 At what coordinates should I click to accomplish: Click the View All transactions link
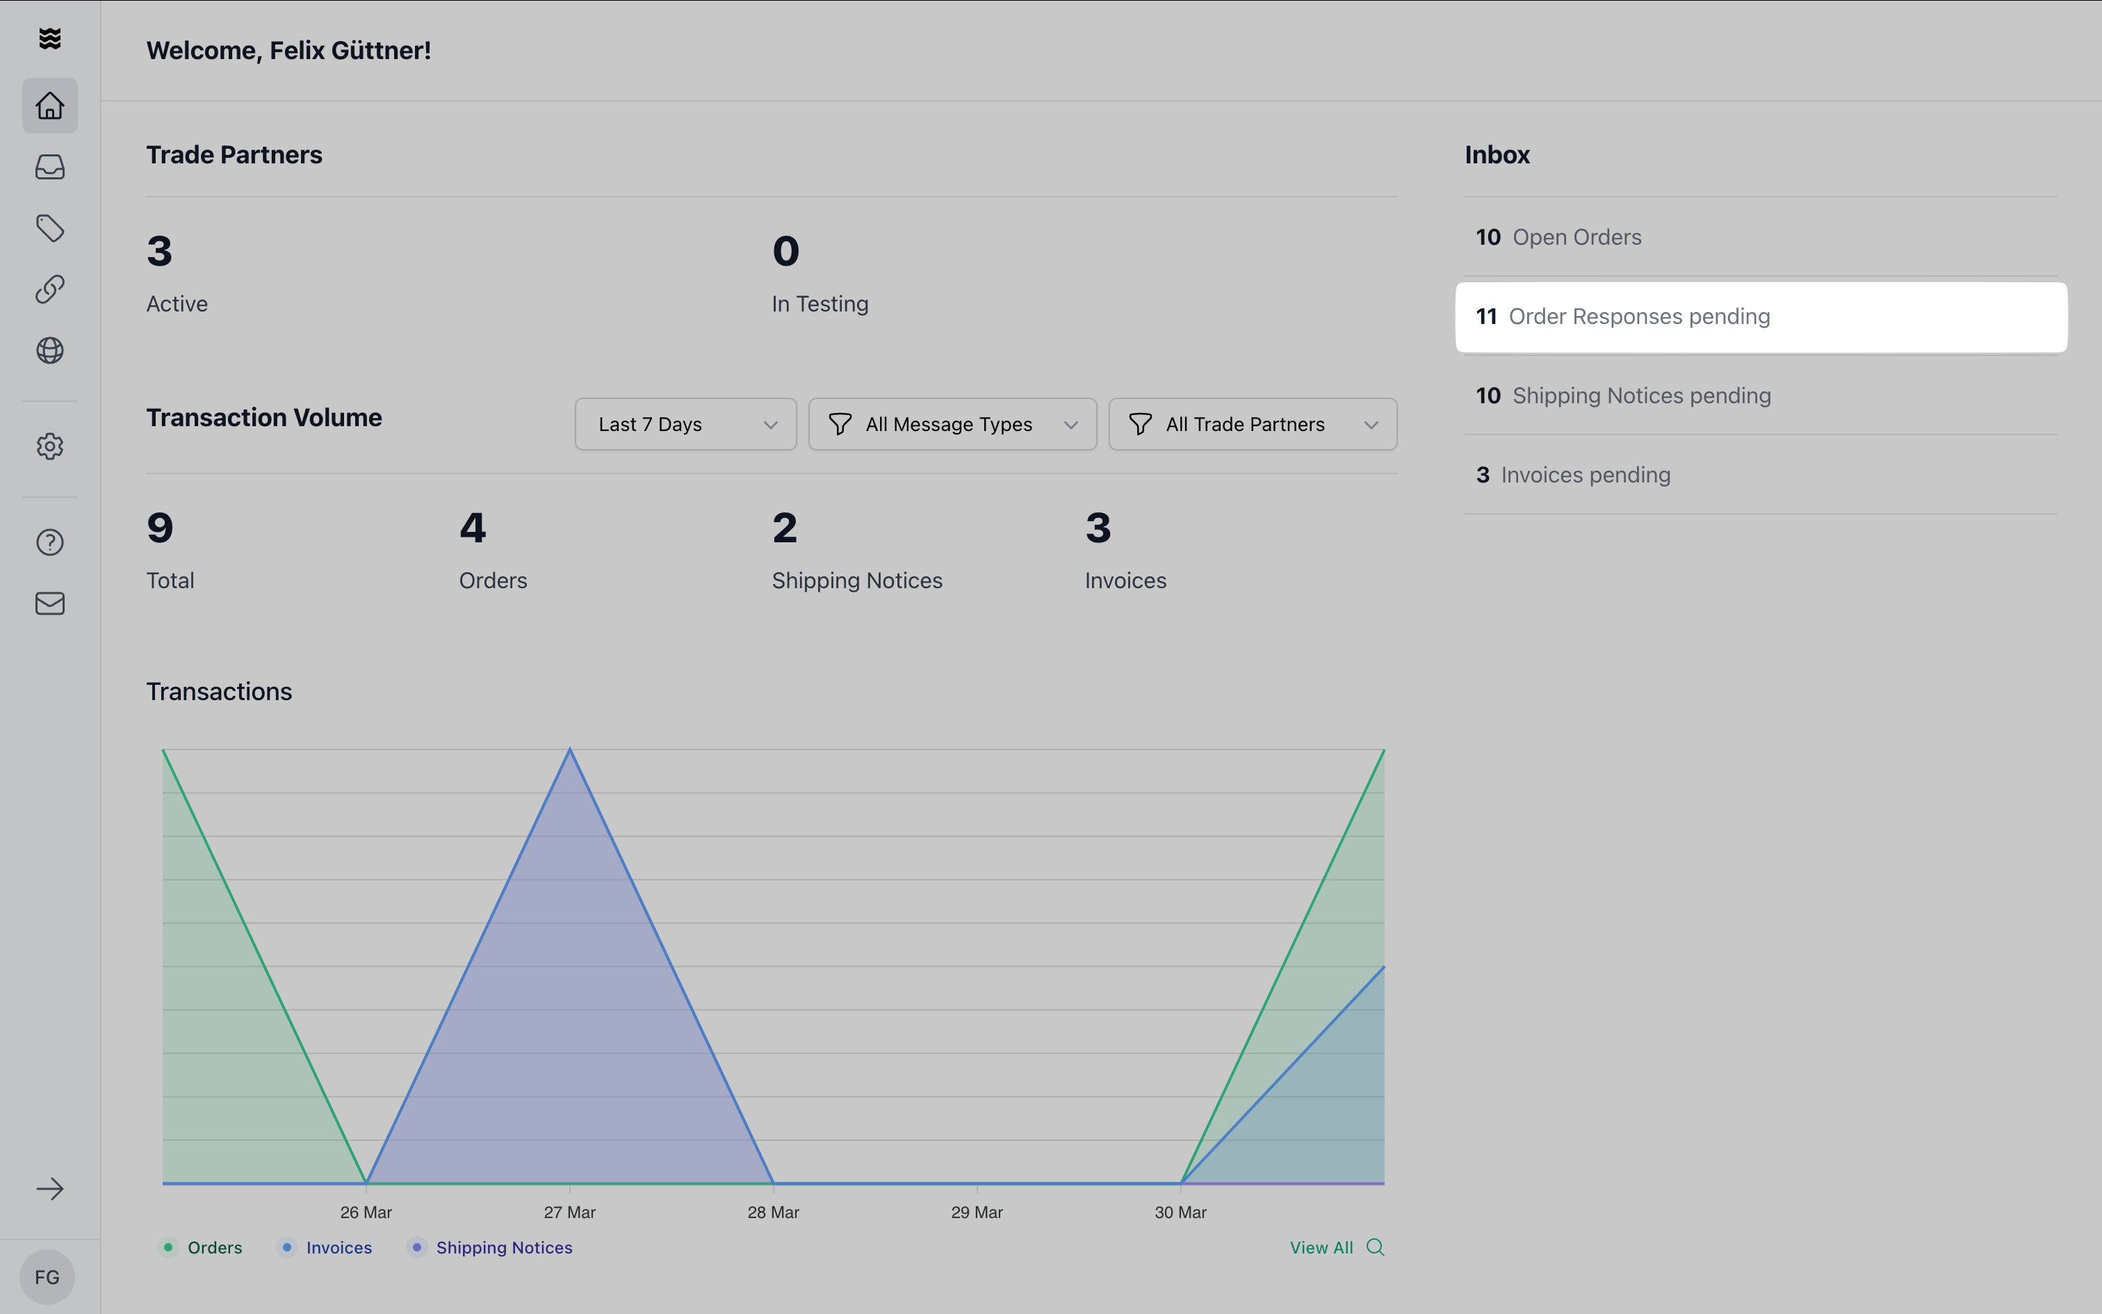pyautogui.click(x=1337, y=1248)
